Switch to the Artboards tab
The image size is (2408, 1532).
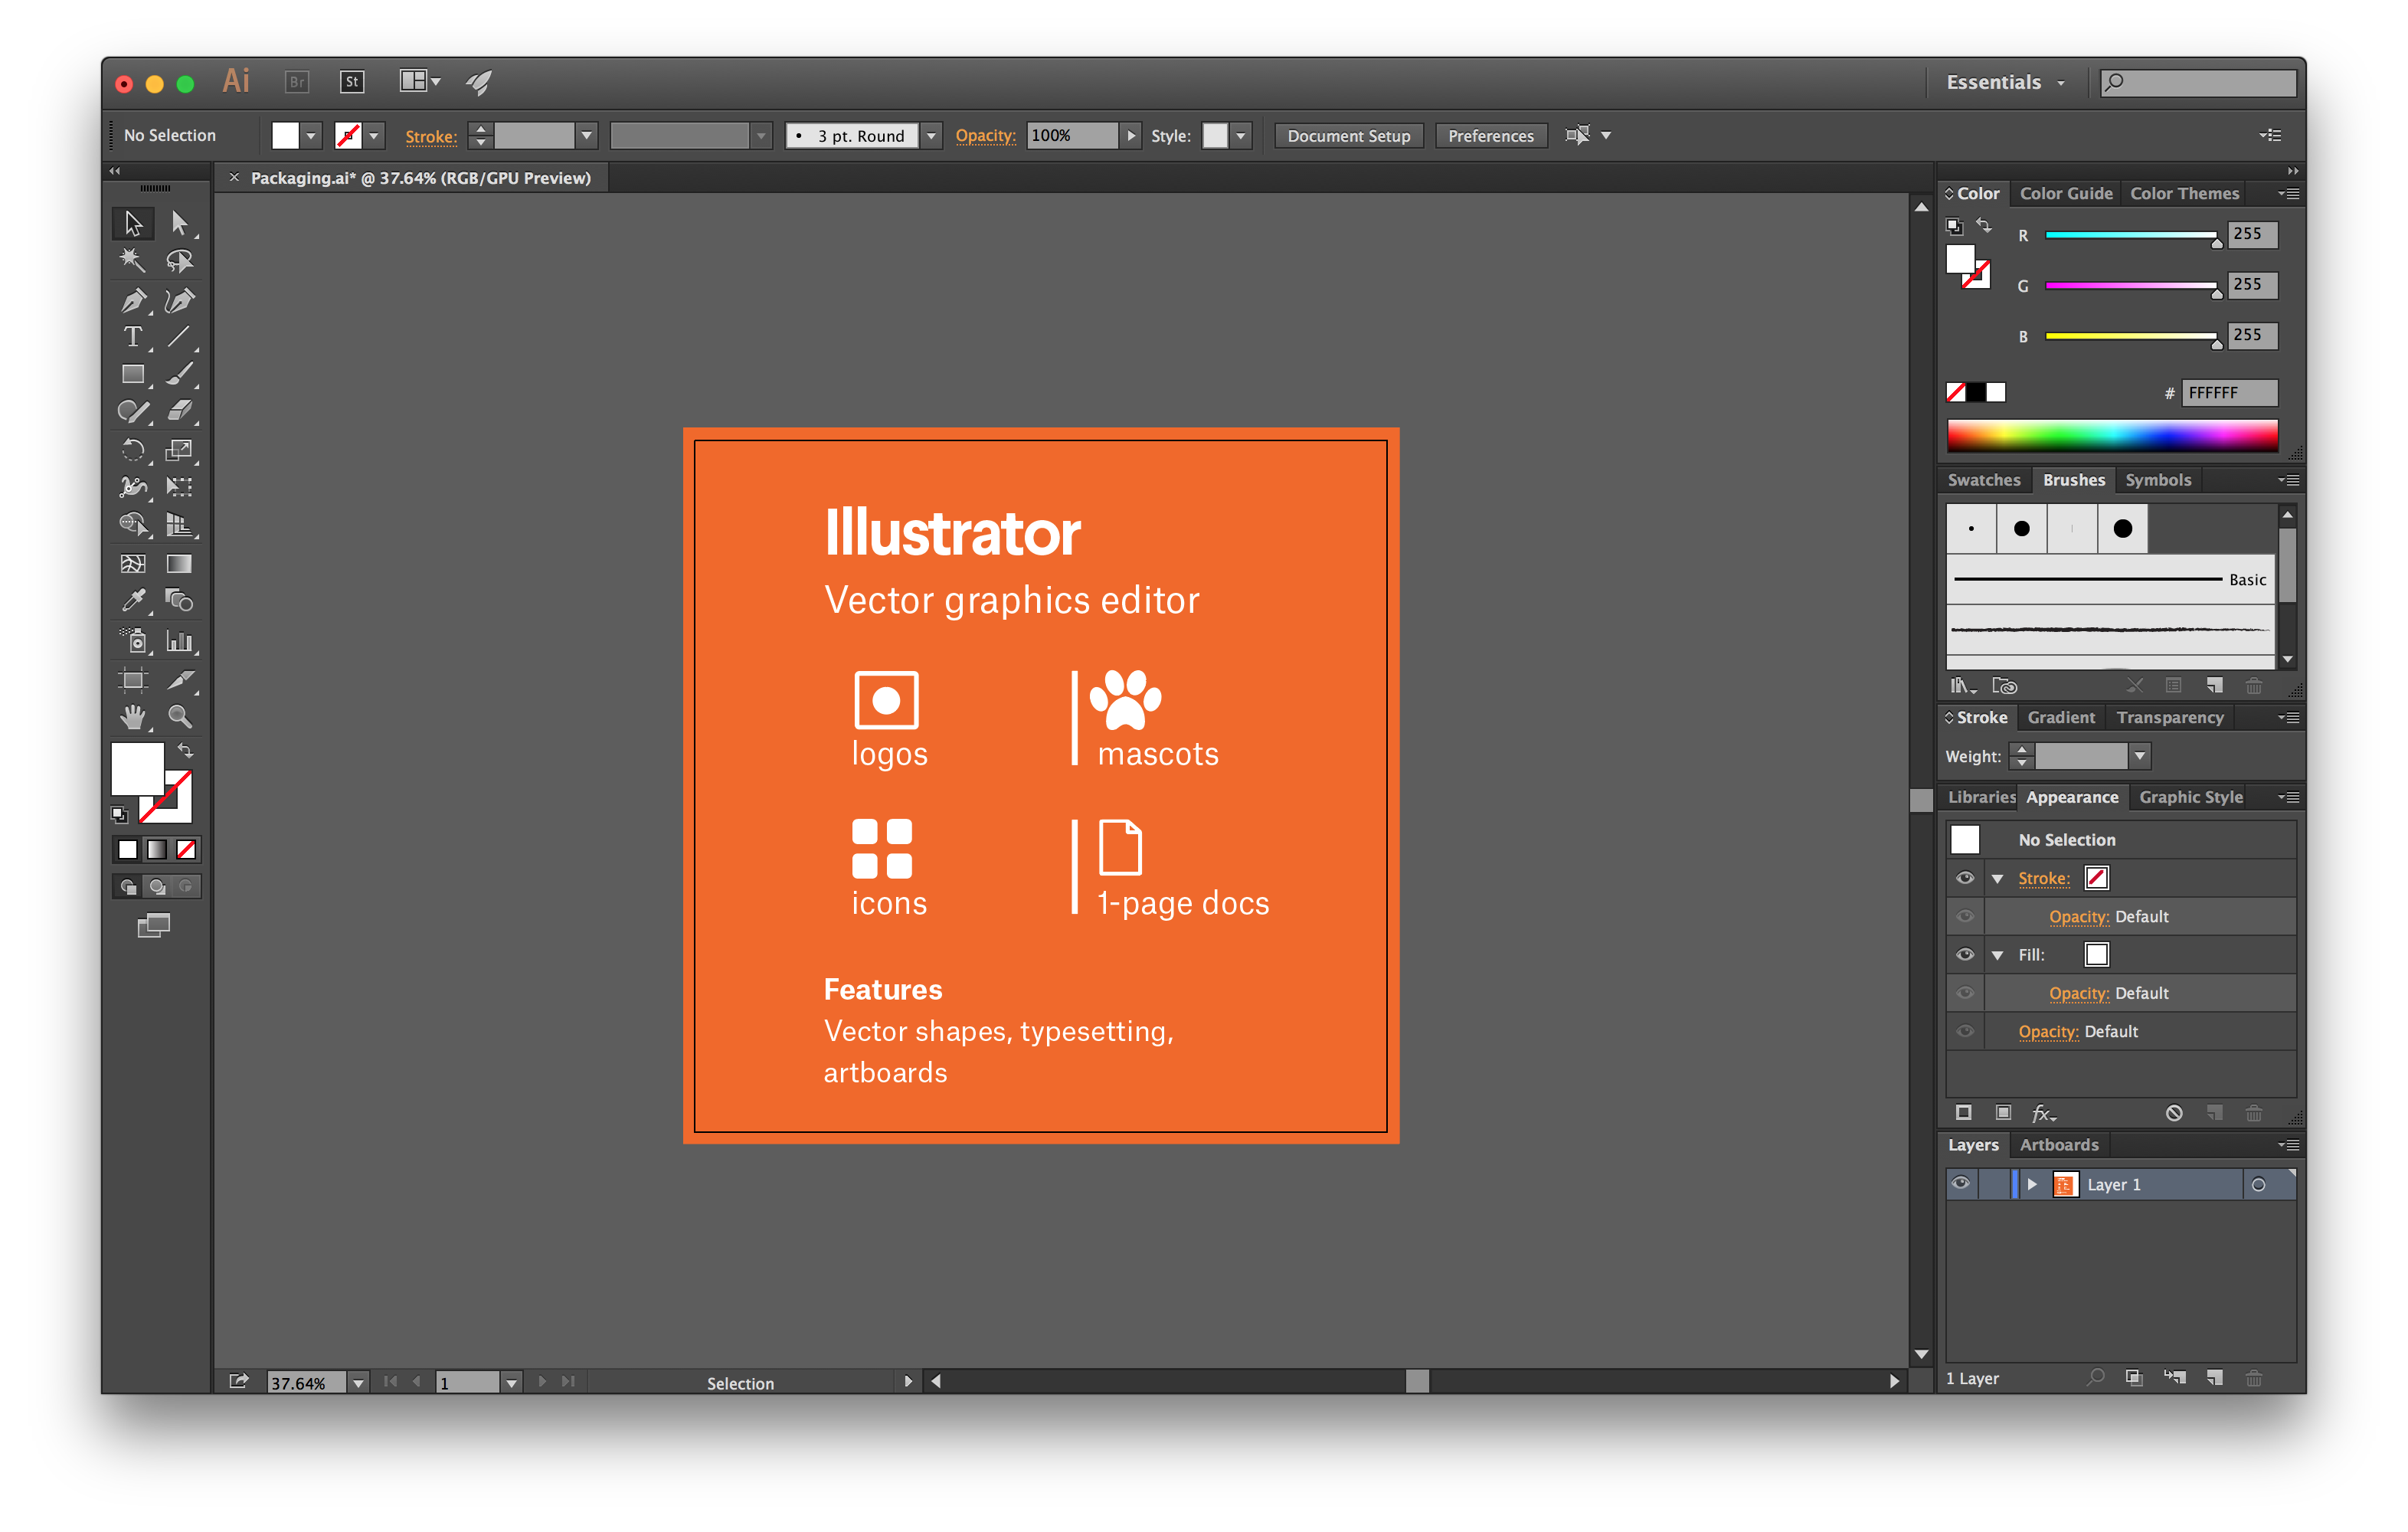click(x=2064, y=1144)
